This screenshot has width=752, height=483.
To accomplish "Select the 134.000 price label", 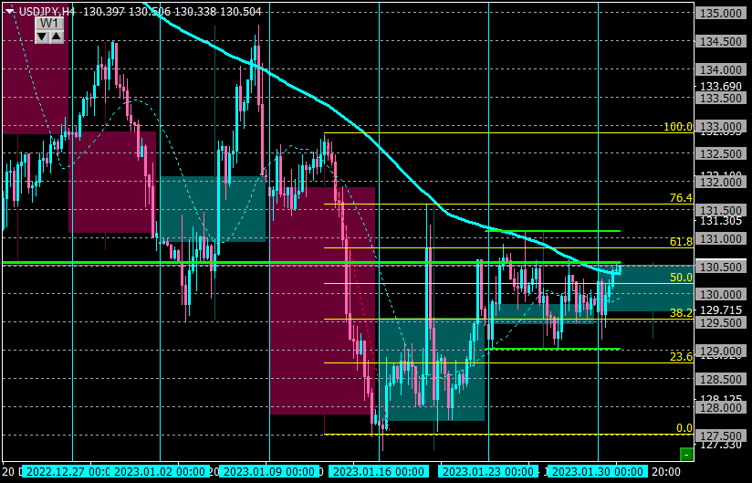I will pyautogui.click(x=721, y=69).
